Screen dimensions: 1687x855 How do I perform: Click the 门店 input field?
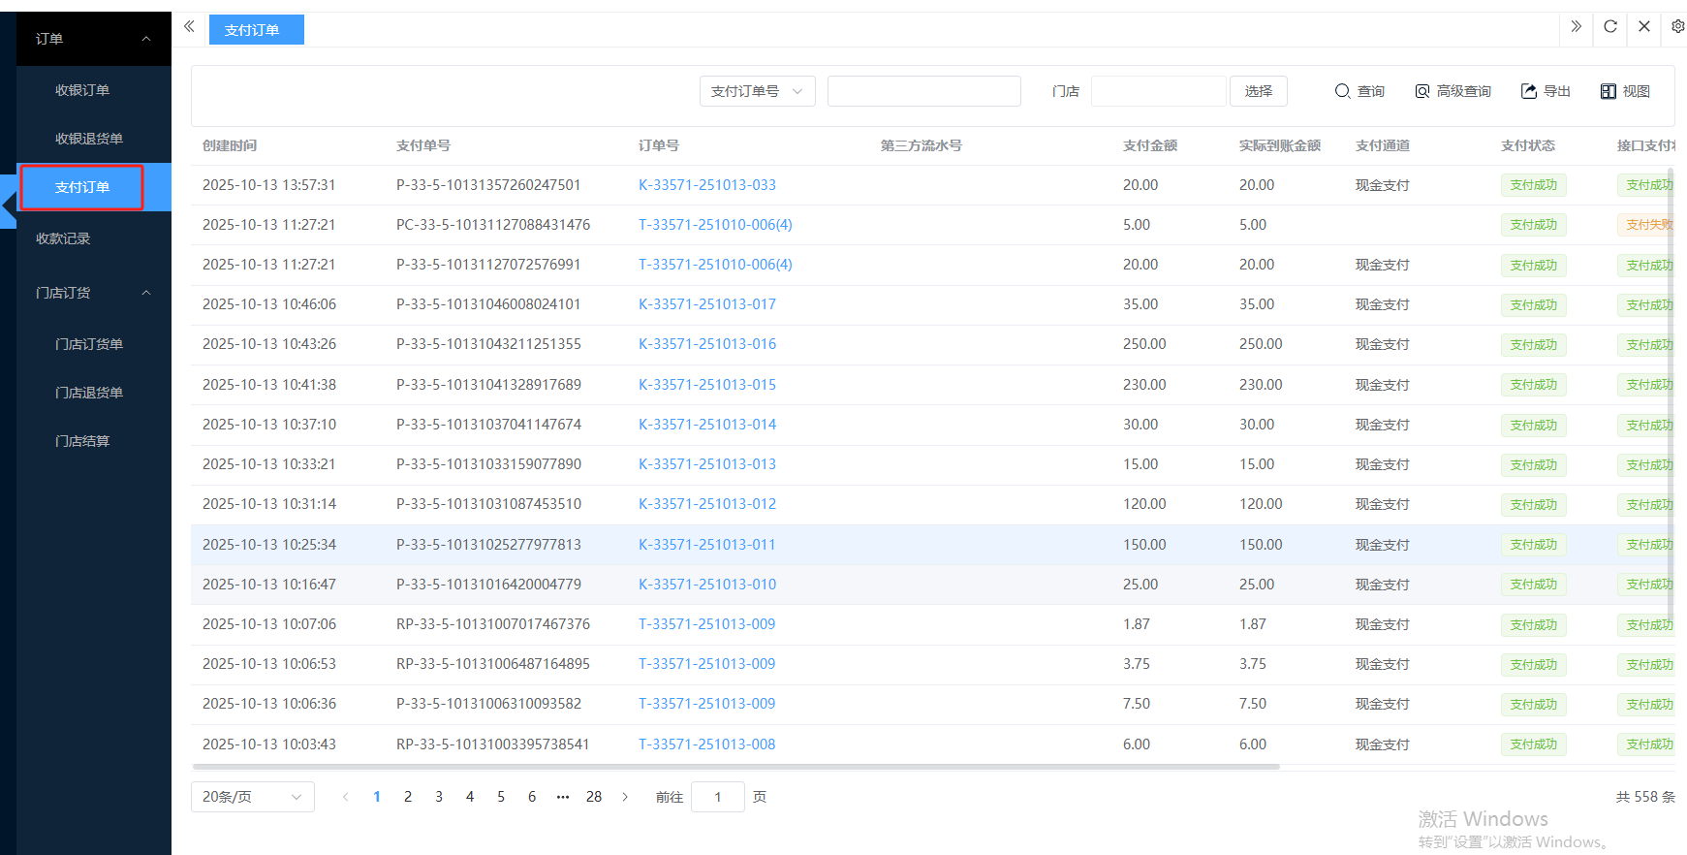point(1158,91)
